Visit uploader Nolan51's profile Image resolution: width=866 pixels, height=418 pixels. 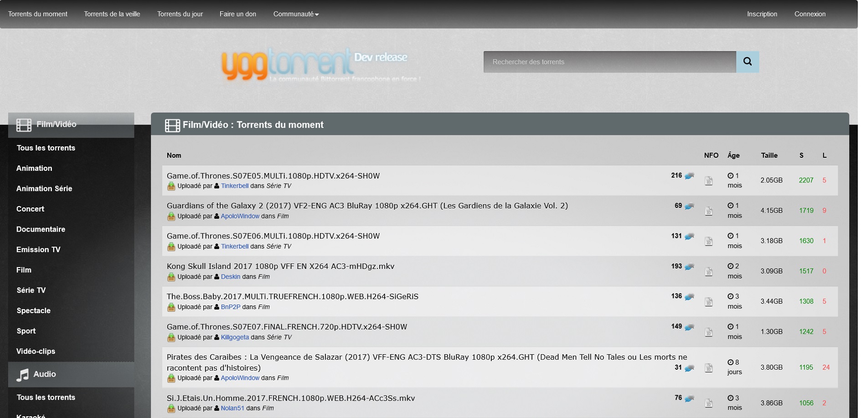232,408
